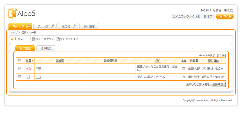This screenshot has height=114, width=242.
Task: Open the 個人設定 tab
Action: pos(89,26)
